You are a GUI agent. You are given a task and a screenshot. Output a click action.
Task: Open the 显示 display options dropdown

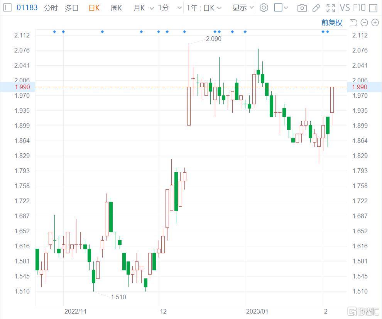tap(243, 8)
